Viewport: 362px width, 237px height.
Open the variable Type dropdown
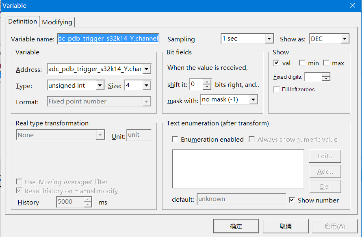(100, 86)
